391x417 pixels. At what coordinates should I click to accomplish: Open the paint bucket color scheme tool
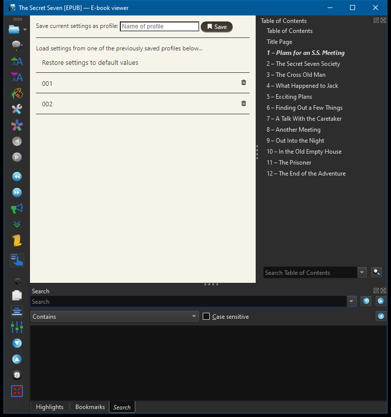point(17,93)
